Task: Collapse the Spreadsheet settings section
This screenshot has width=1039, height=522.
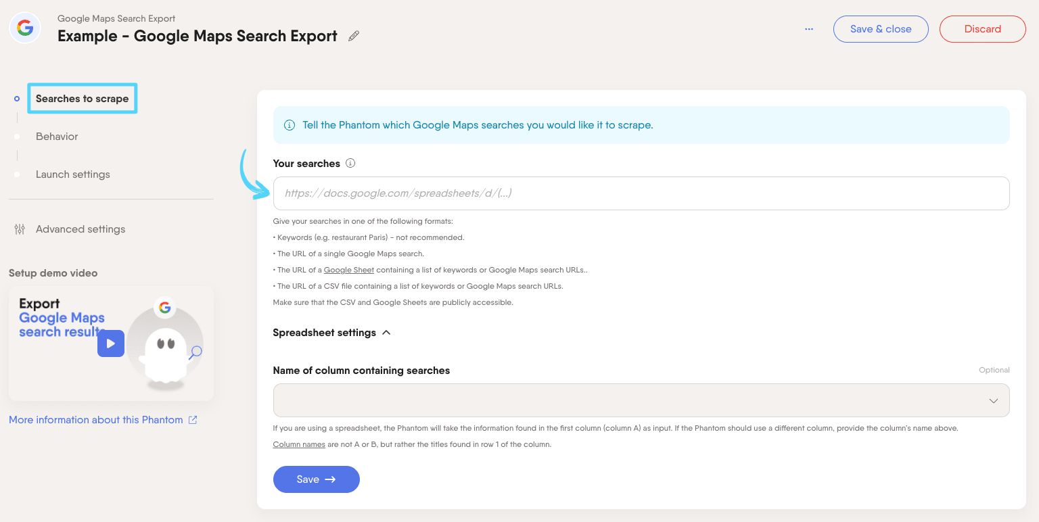Action: 386,333
